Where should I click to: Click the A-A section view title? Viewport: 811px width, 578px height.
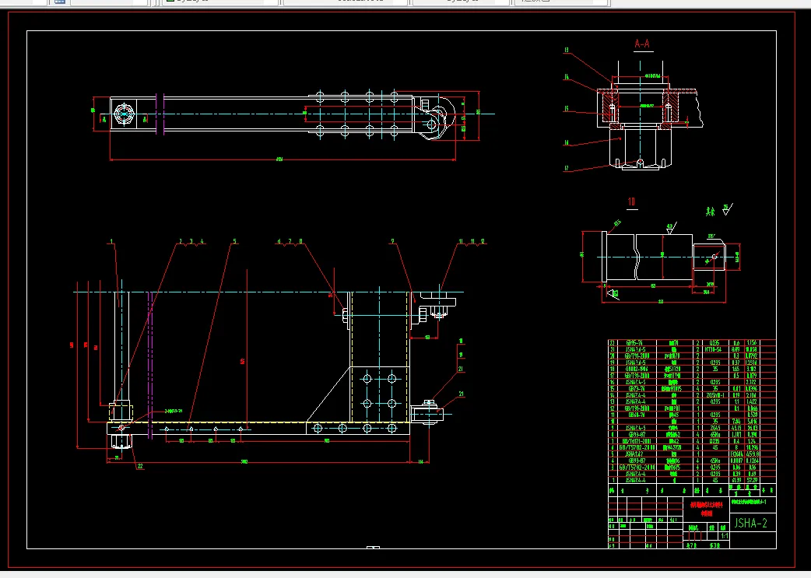(642, 44)
